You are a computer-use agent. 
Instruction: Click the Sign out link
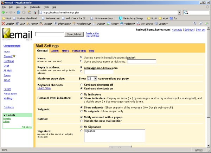pyautogui.click(x=200, y=30)
